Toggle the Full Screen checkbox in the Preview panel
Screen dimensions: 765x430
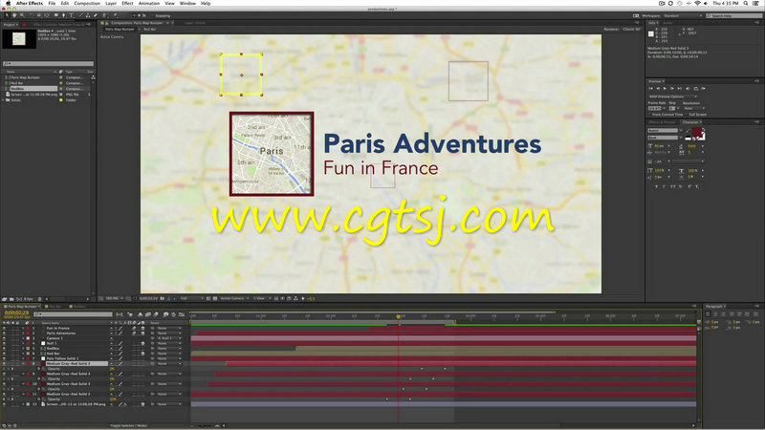pos(686,114)
